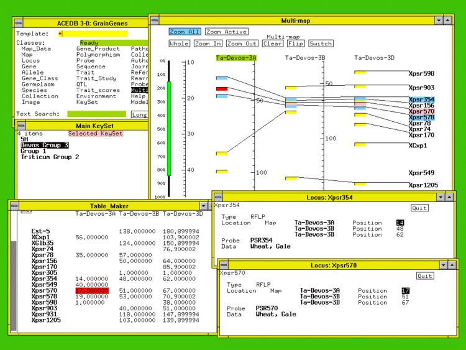Click the red Xpsr570 marker on Ta-Devos-3A

coord(222,89)
